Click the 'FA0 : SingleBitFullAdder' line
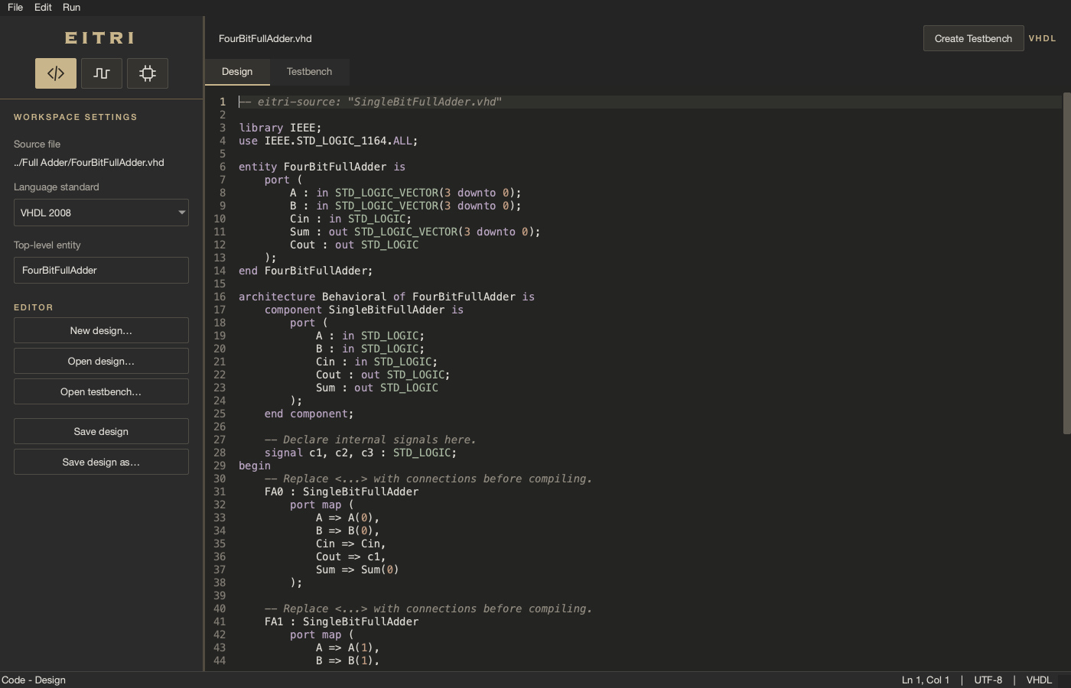 pyautogui.click(x=341, y=492)
